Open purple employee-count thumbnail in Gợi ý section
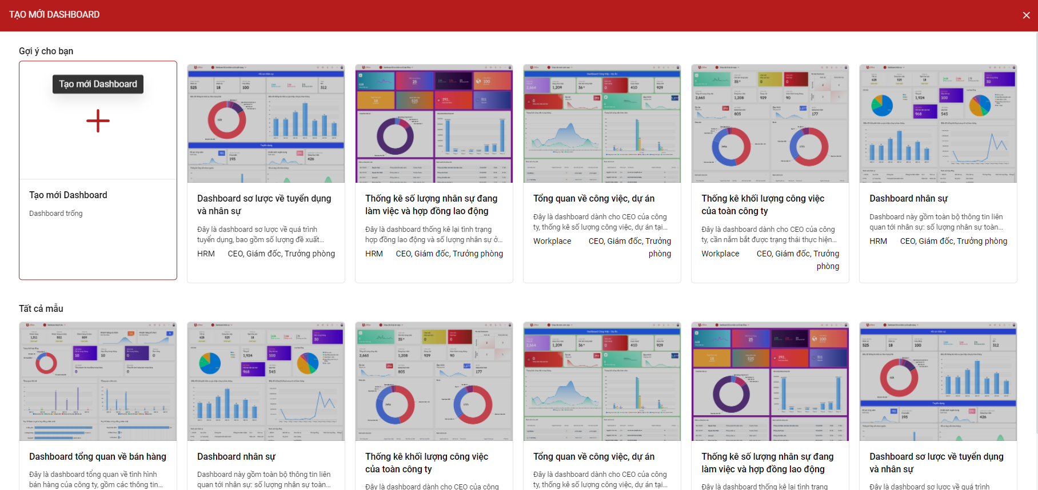 (434, 123)
